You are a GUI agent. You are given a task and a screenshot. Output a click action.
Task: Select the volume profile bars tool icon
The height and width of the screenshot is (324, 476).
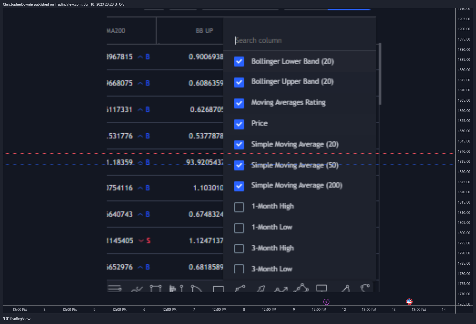pyautogui.click(x=176, y=288)
